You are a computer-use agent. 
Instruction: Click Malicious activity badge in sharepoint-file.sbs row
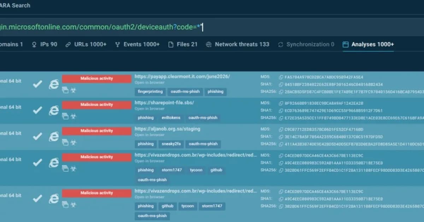[96, 105]
